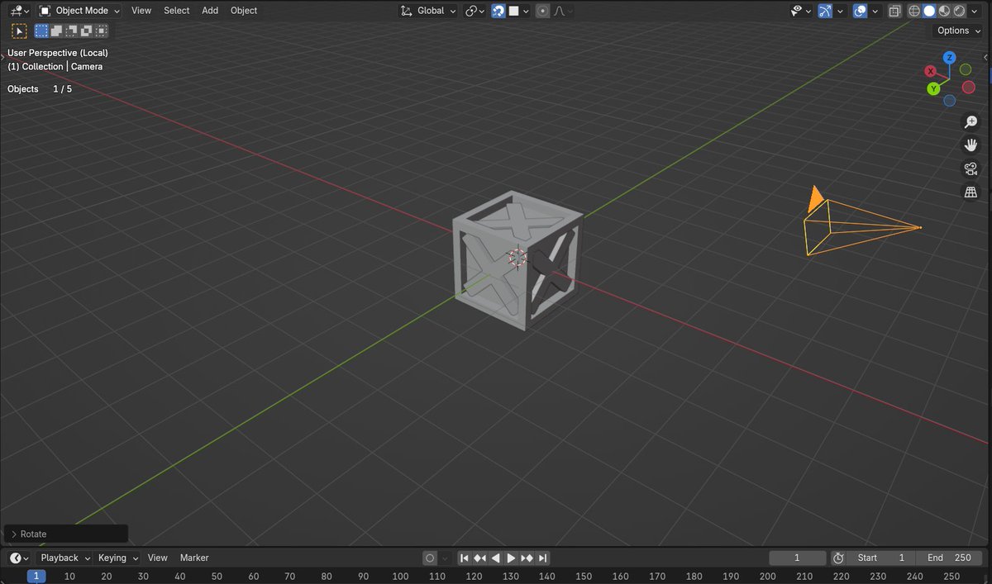Viewport: 992px width, 584px height.
Task: Open the Playback popover
Action: click(x=64, y=558)
